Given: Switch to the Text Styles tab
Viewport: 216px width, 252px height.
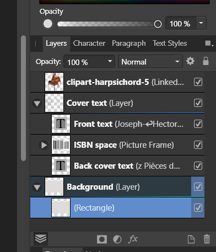Looking at the screenshot, I should [x=170, y=44].
